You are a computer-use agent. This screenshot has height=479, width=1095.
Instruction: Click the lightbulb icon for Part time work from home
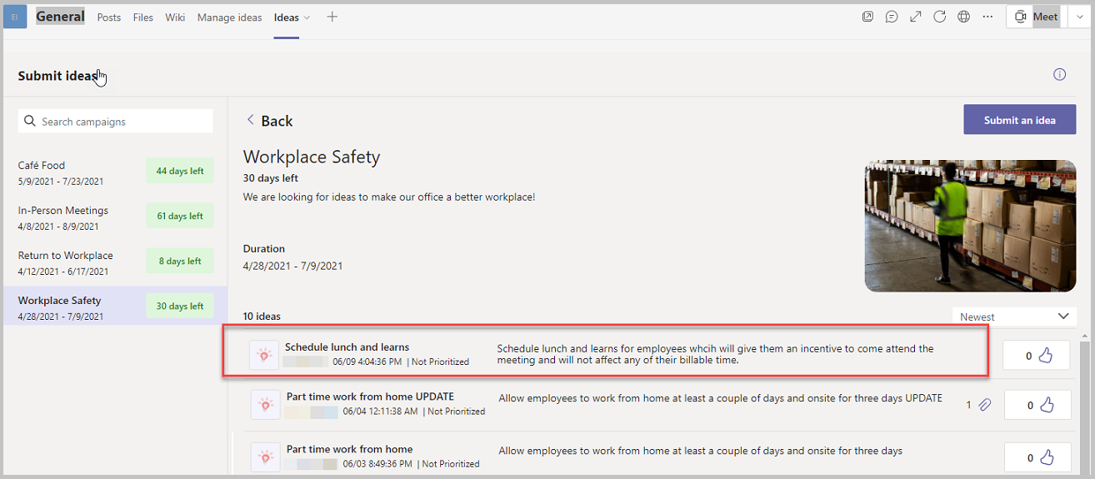point(266,457)
